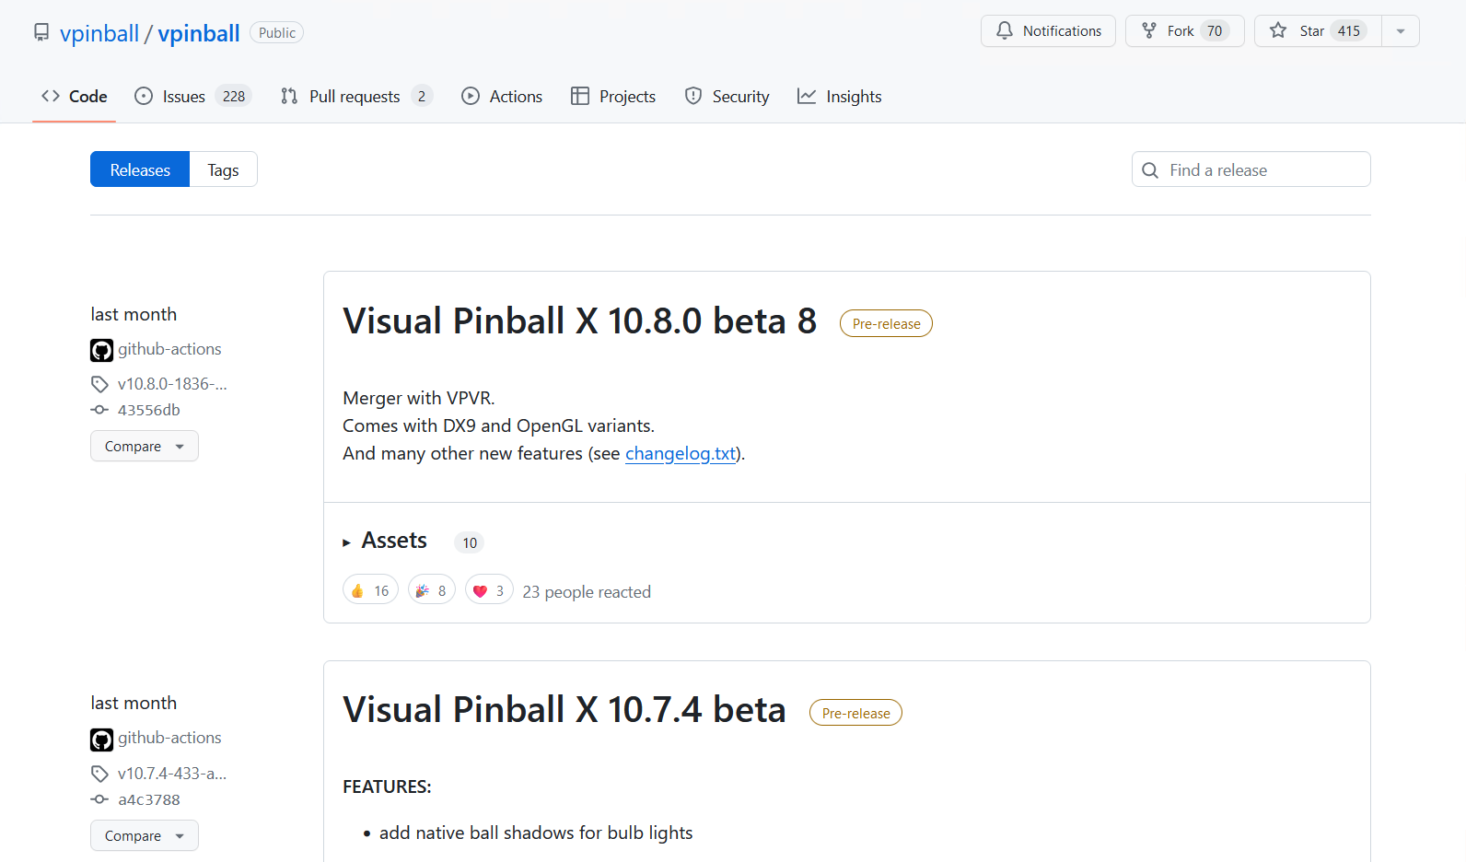Image resolution: width=1466 pixels, height=862 pixels.
Task: Open Compare dropdown for 10.8.0 beta 8
Action: click(x=145, y=446)
